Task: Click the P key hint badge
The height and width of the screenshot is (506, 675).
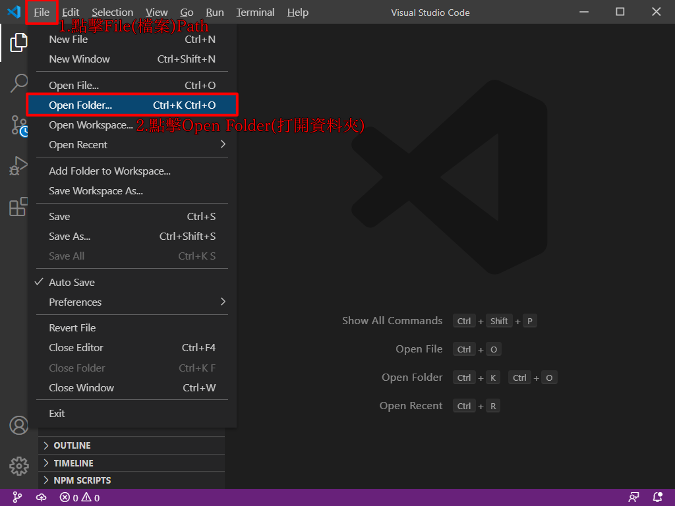Action: (x=530, y=321)
